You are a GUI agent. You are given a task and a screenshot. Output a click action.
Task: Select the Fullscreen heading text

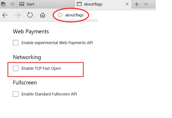click(x=25, y=83)
